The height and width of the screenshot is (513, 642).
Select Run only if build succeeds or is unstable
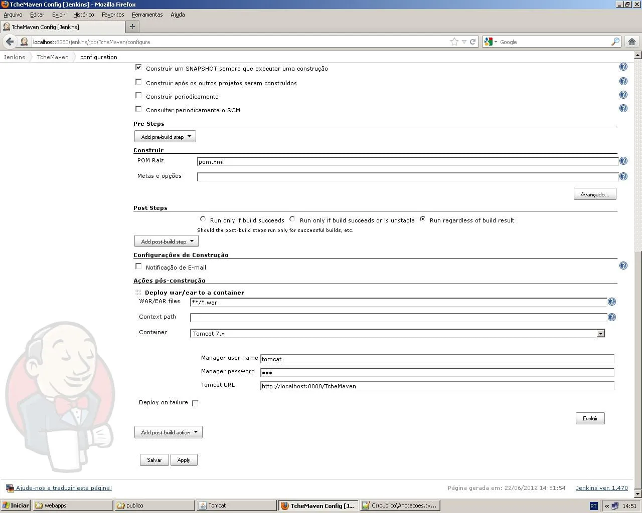[x=292, y=219]
